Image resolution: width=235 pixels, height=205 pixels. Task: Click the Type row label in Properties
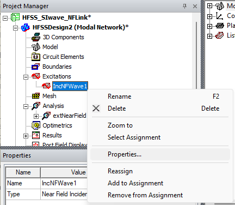pos(23,194)
